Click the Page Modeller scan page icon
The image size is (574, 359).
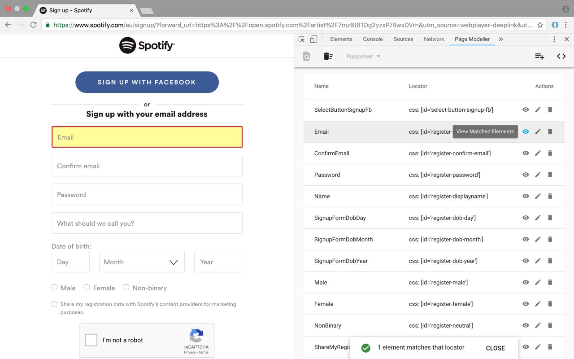[x=307, y=57]
